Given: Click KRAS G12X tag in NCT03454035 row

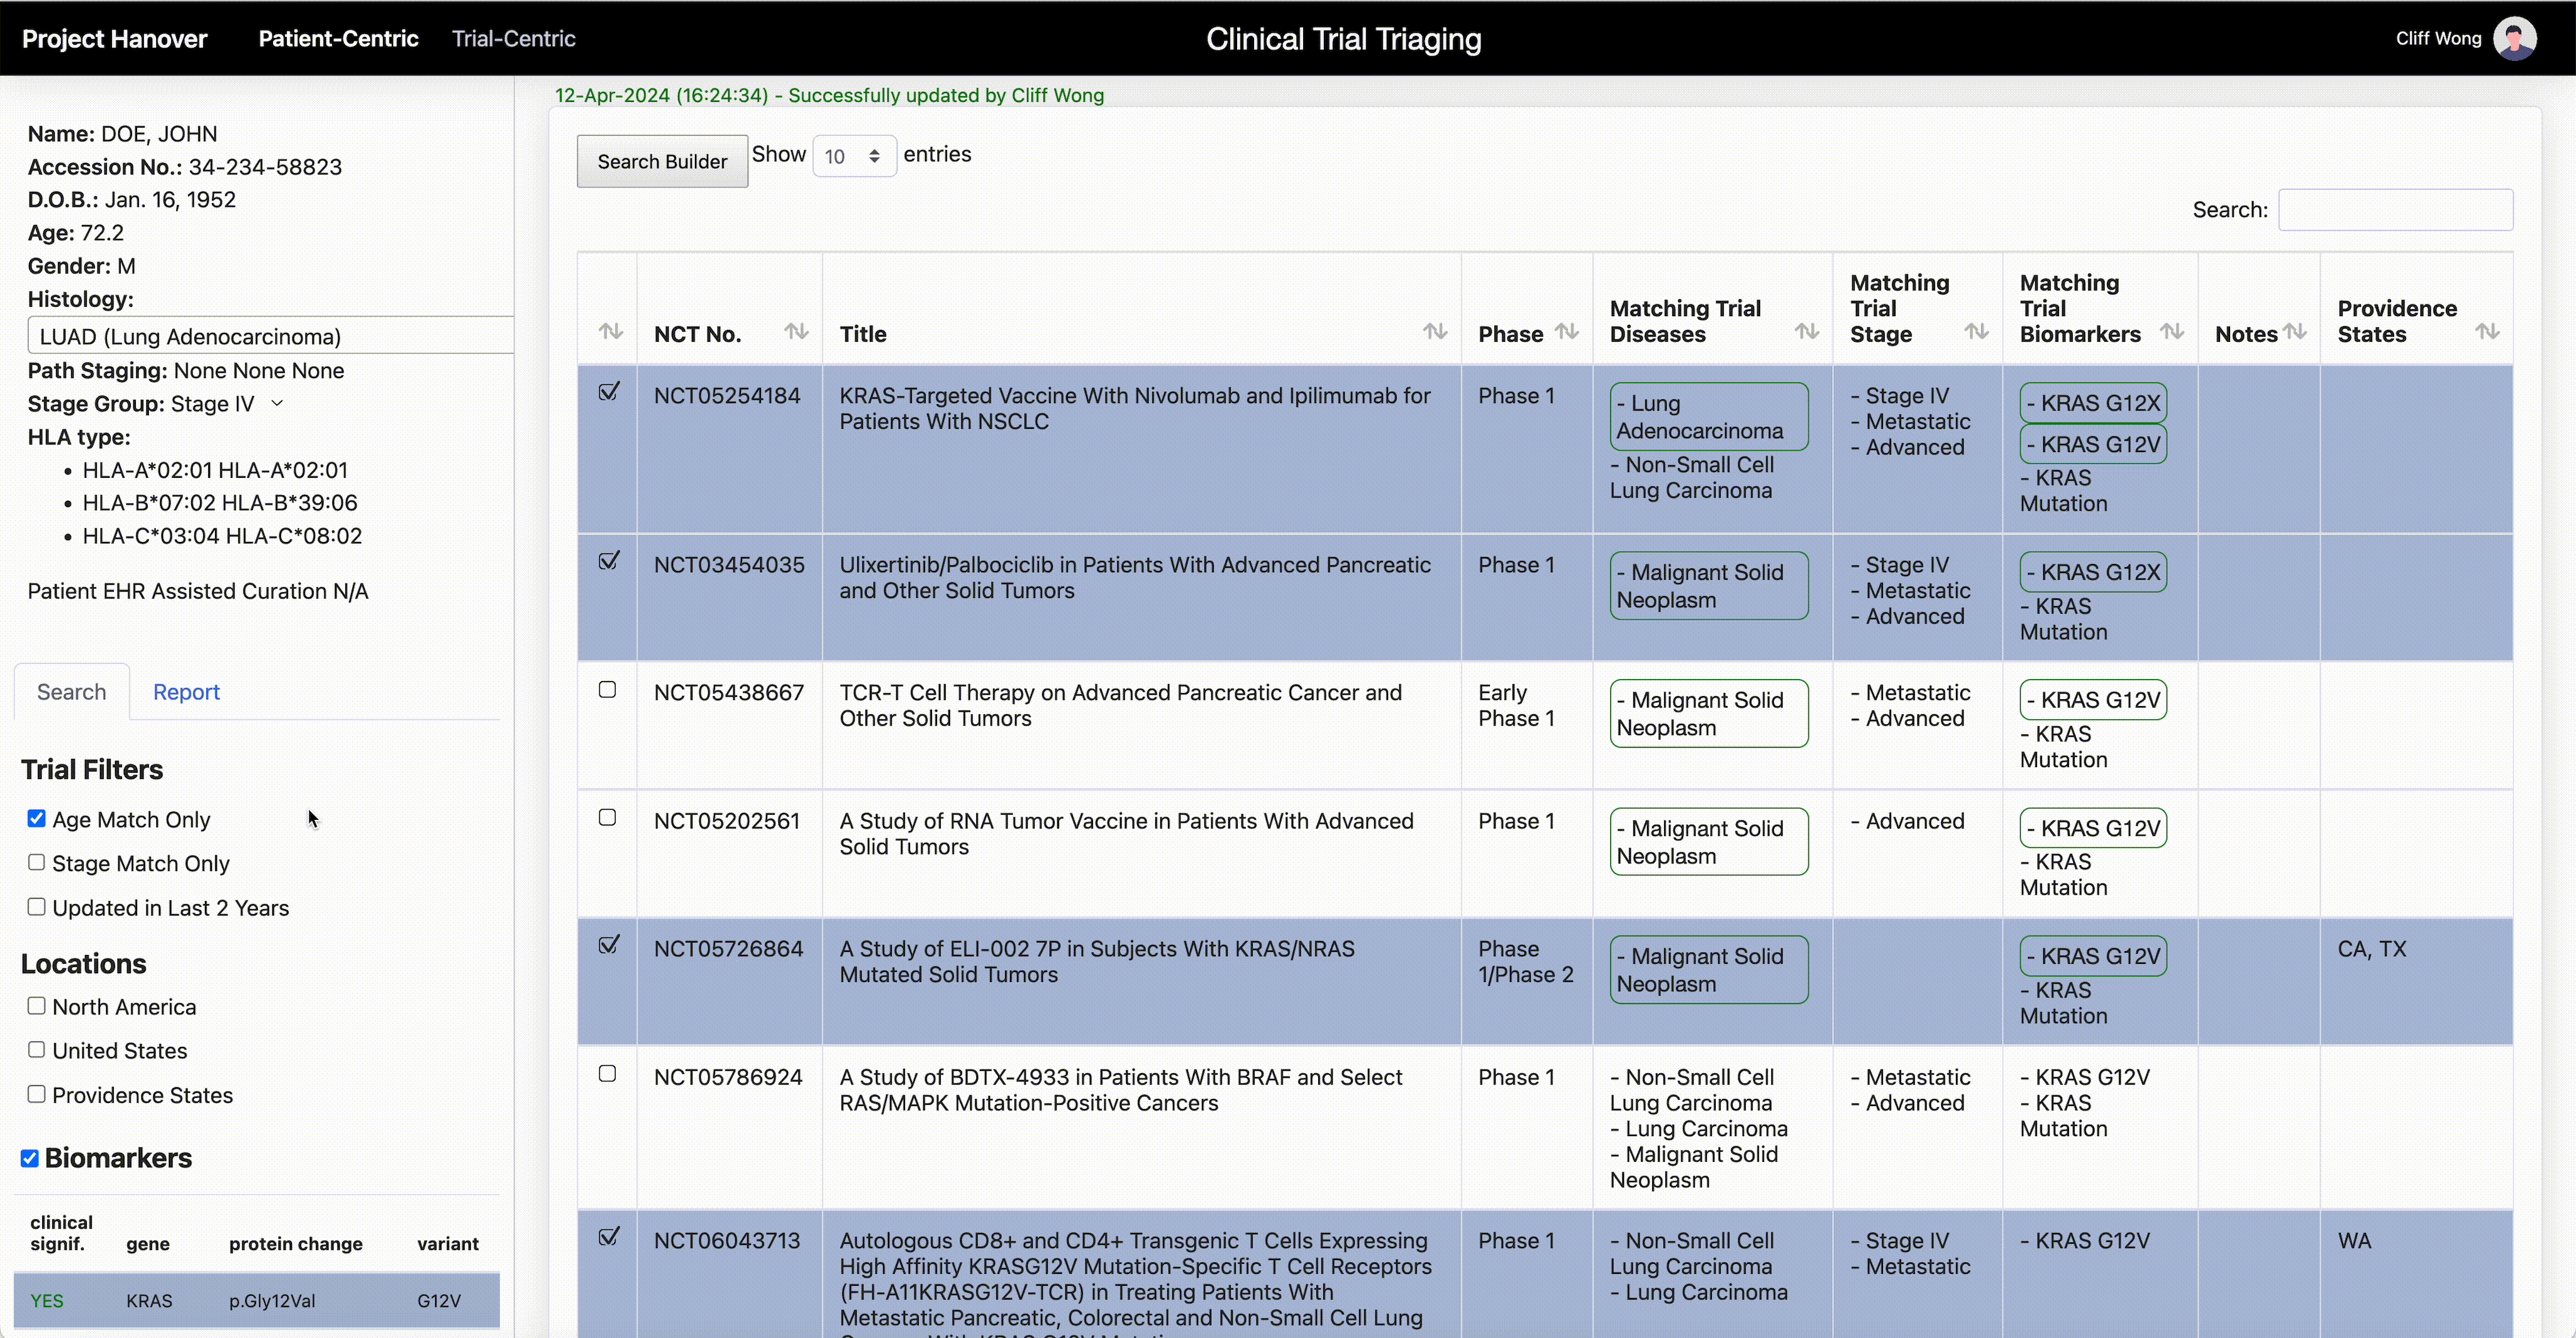Looking at the screenshot, I should (x=2093, y=572).
